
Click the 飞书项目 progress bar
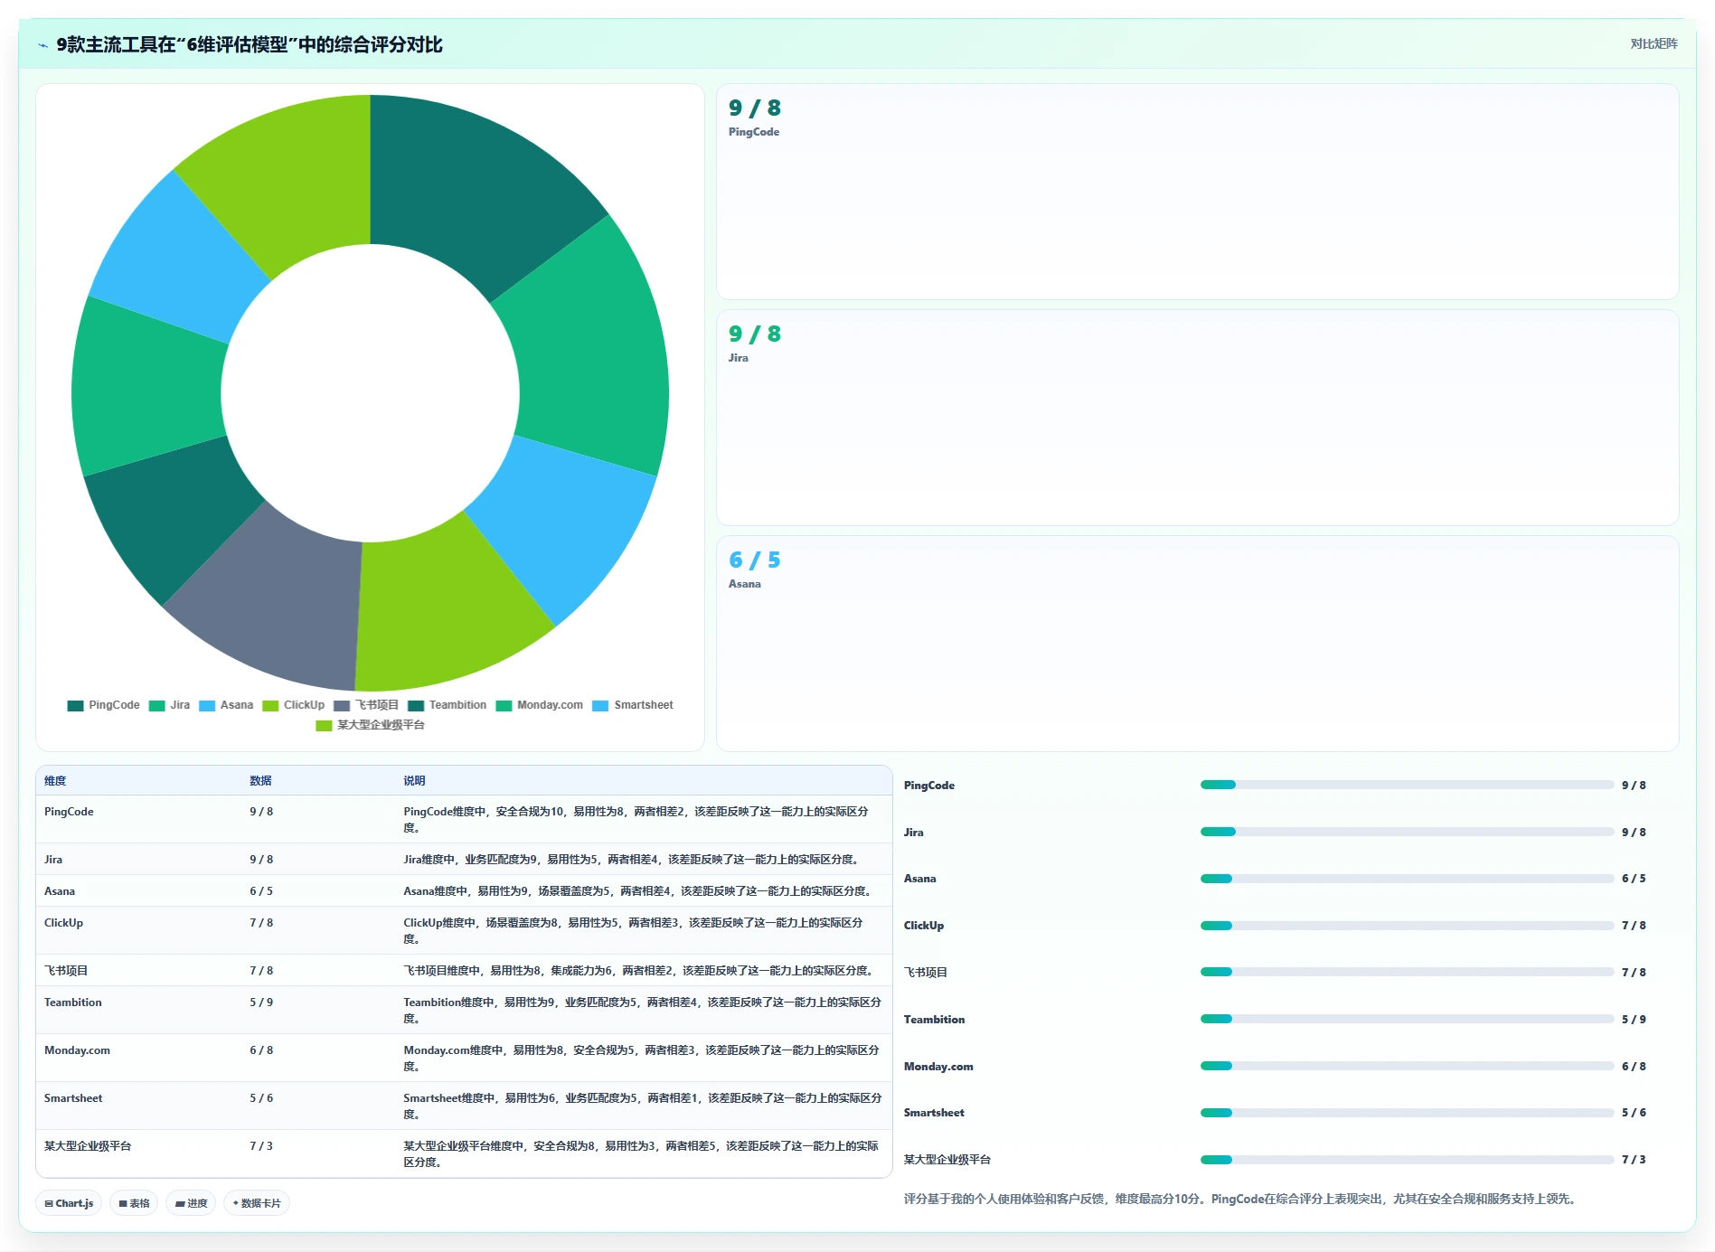coord(1407,972)
